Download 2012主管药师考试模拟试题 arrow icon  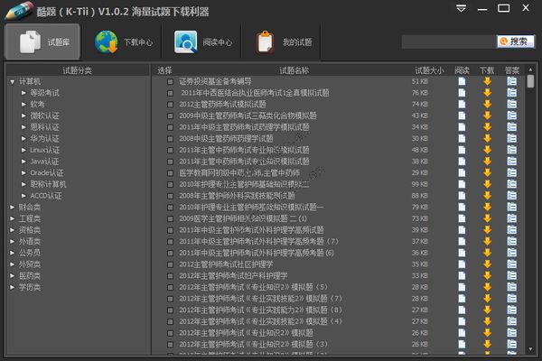point(488,105)
